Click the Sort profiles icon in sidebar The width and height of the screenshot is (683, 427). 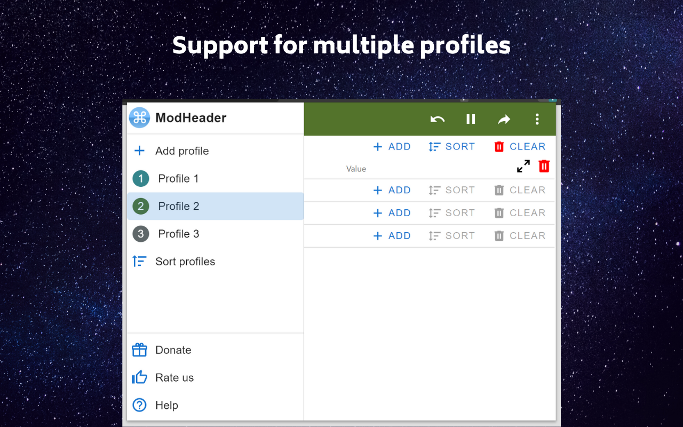coord(139,261)
